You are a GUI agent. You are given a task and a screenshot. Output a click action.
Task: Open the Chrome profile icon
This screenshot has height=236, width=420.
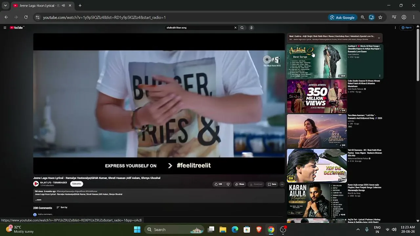(x=404, y=17)
